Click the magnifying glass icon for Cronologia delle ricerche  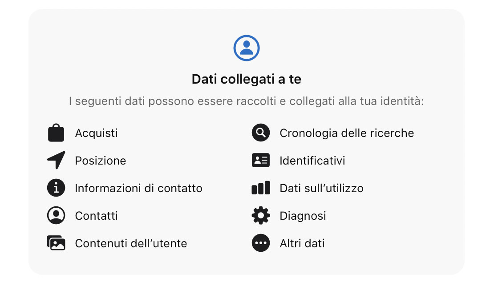[260, 133]
